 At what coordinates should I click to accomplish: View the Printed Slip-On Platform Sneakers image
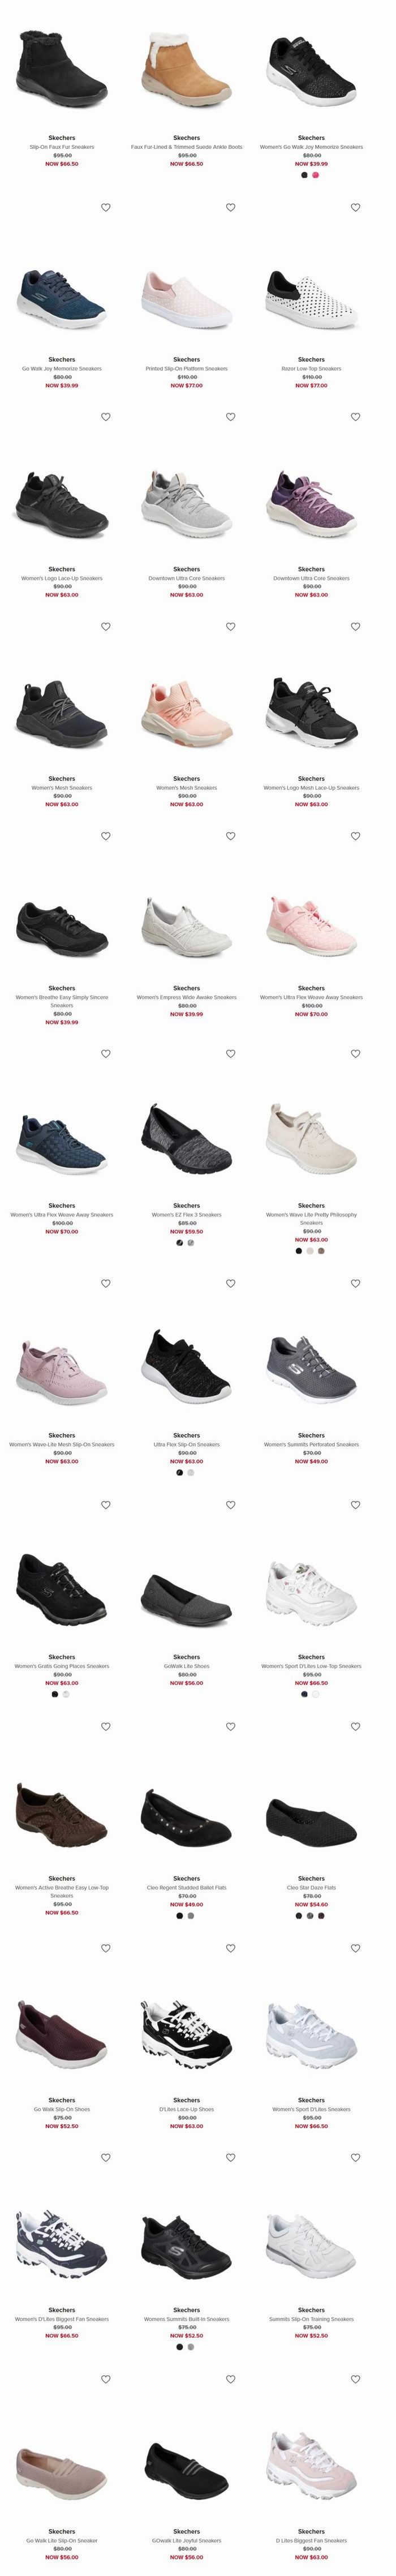click(186, 298)
